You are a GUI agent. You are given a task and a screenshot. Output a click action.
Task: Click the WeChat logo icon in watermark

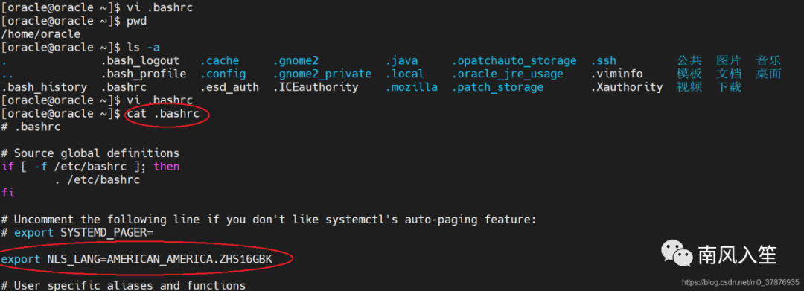pos(676,253)
